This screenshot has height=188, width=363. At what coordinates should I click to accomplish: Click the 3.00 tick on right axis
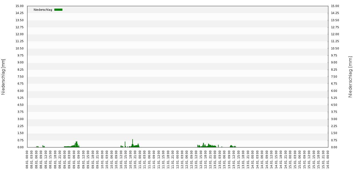click(335, 119)
